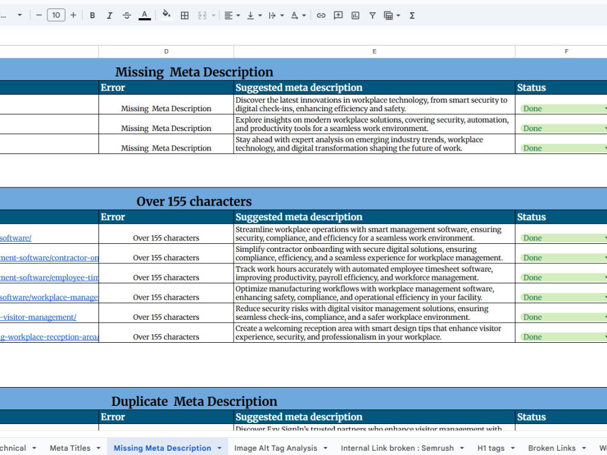Select column D header

coord(166,52)
